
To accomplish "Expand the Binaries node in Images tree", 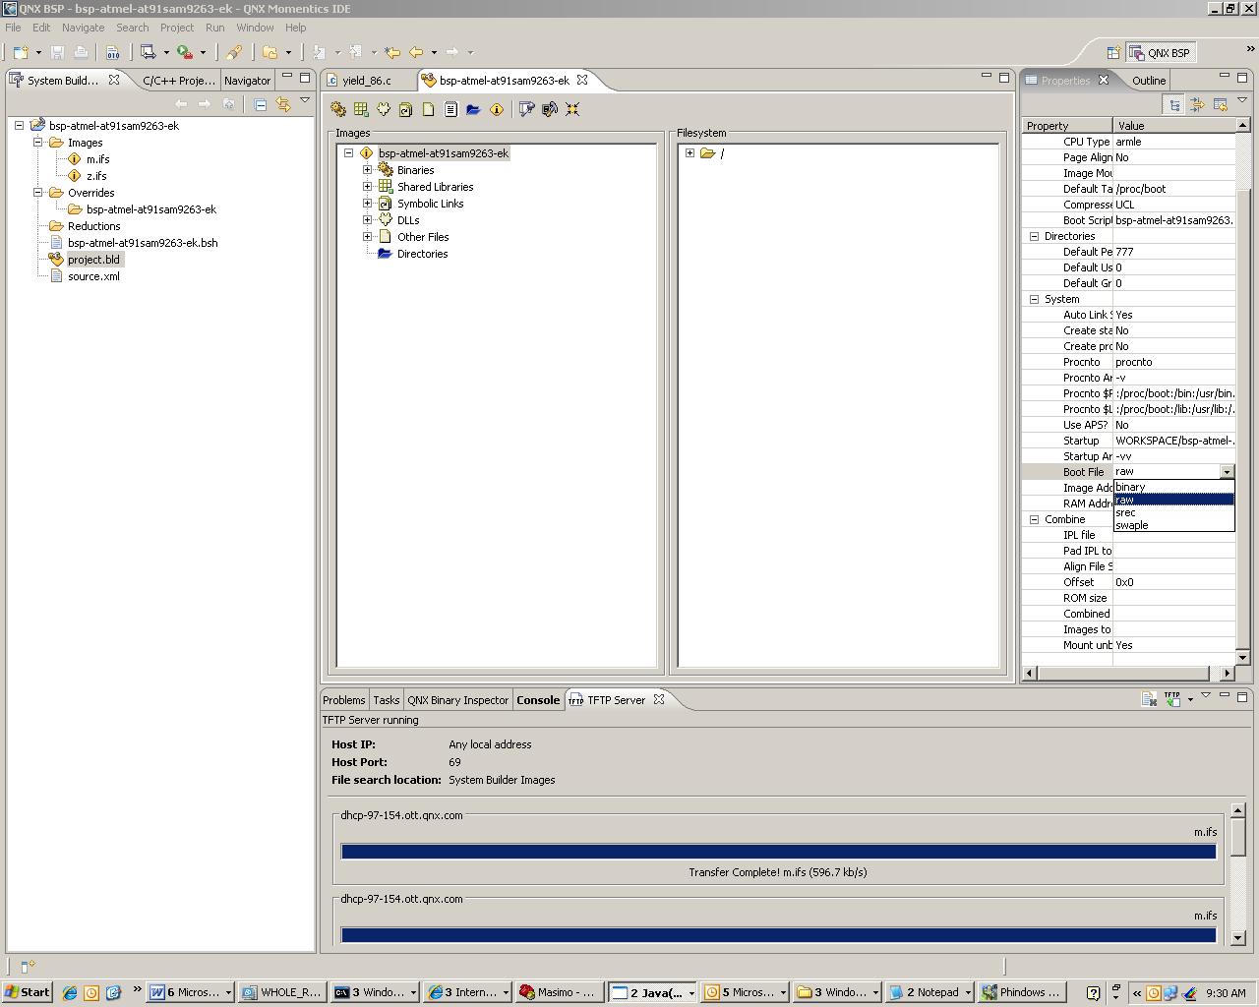I will (368, 170).
